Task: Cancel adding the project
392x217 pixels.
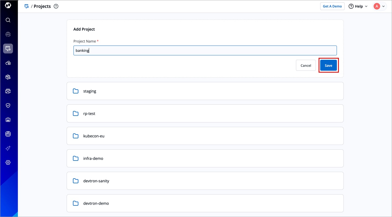Action: coord(306,65)
